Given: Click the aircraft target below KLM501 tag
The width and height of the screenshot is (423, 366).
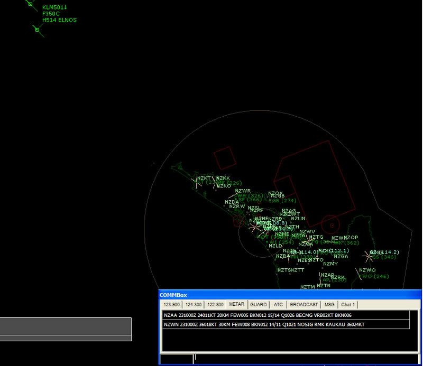Looking at the screenshot, I should pos(37,30).
